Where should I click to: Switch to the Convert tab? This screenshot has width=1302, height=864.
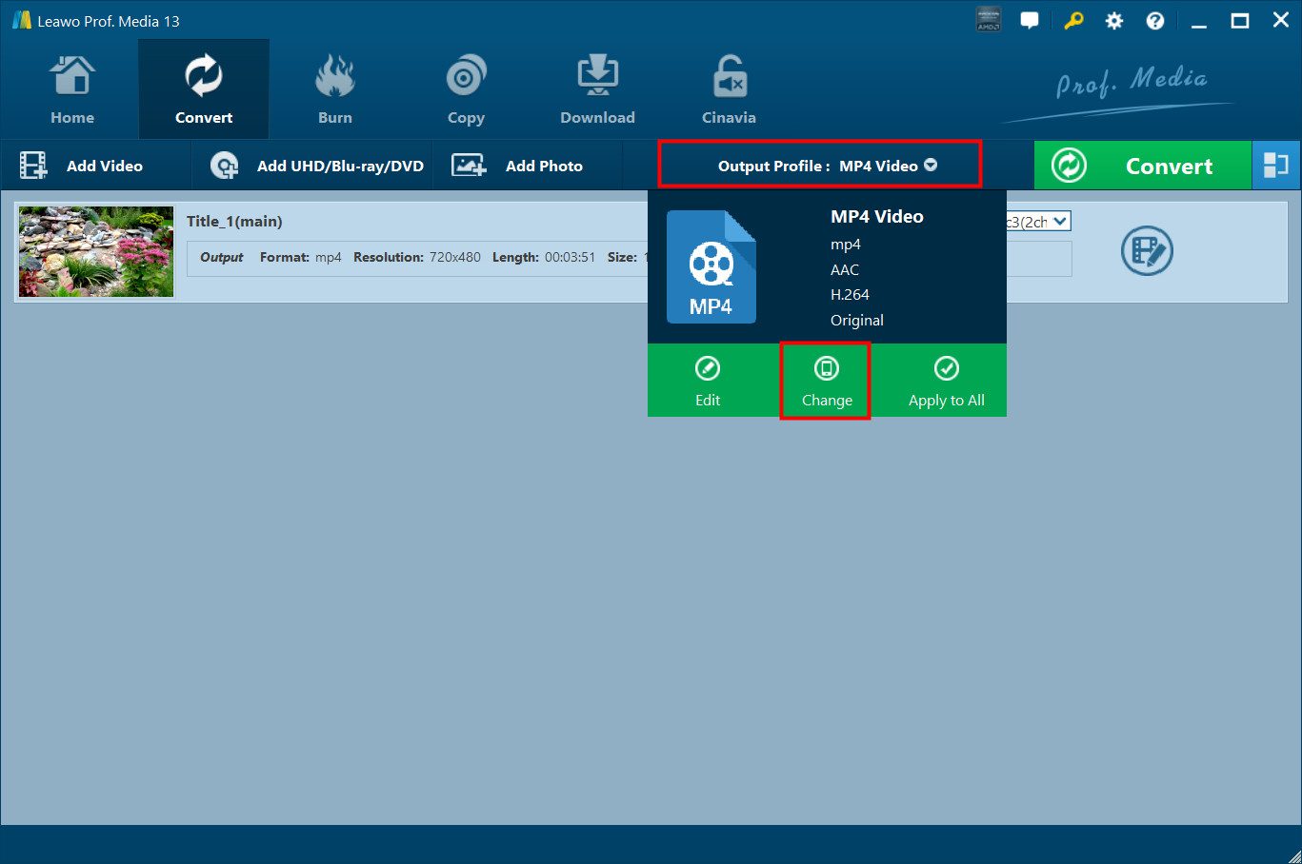point(203,88)
